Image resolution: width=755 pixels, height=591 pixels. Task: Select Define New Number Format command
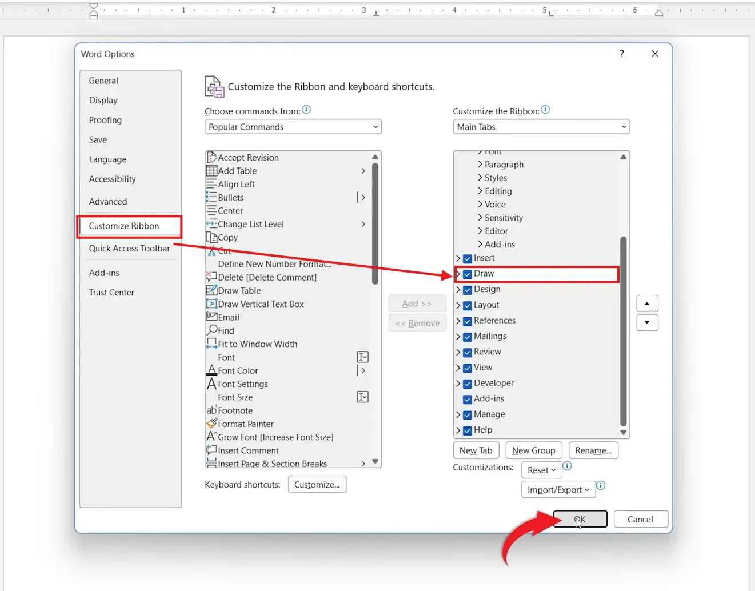point(274,264)
